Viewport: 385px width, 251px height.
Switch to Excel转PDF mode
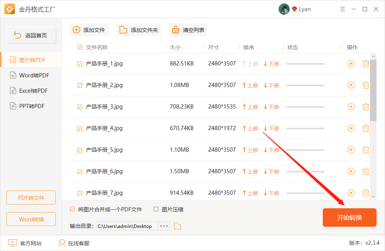coord(31,91)
